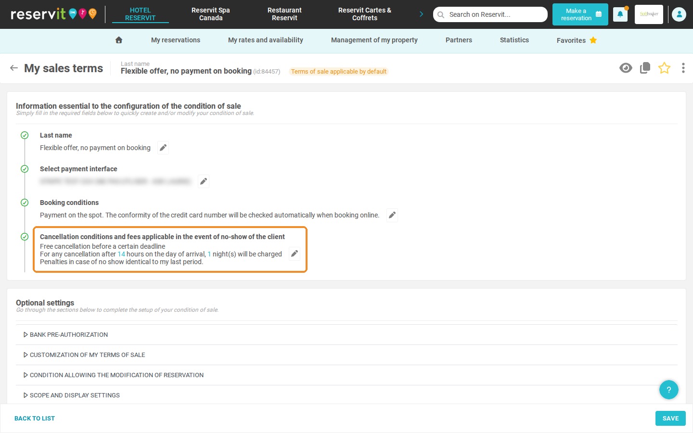Edit Booking conditions with pencil icon

click(x=392, y=215)
